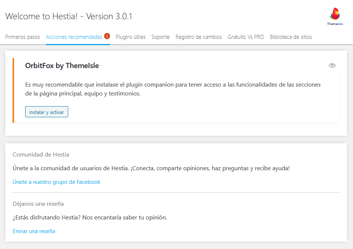This screenshot has width=353, height=249.
Task: Click the ThemeIsle parrot logo
Action: coord(335,16)
